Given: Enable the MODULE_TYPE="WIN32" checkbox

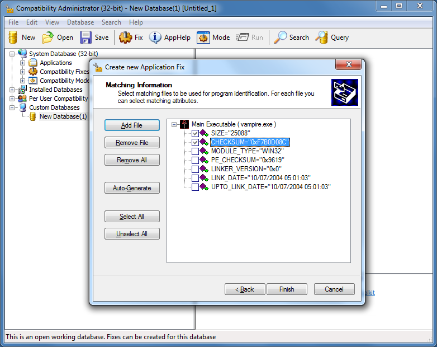Looking at the screenshot, I should pos(195,151).
